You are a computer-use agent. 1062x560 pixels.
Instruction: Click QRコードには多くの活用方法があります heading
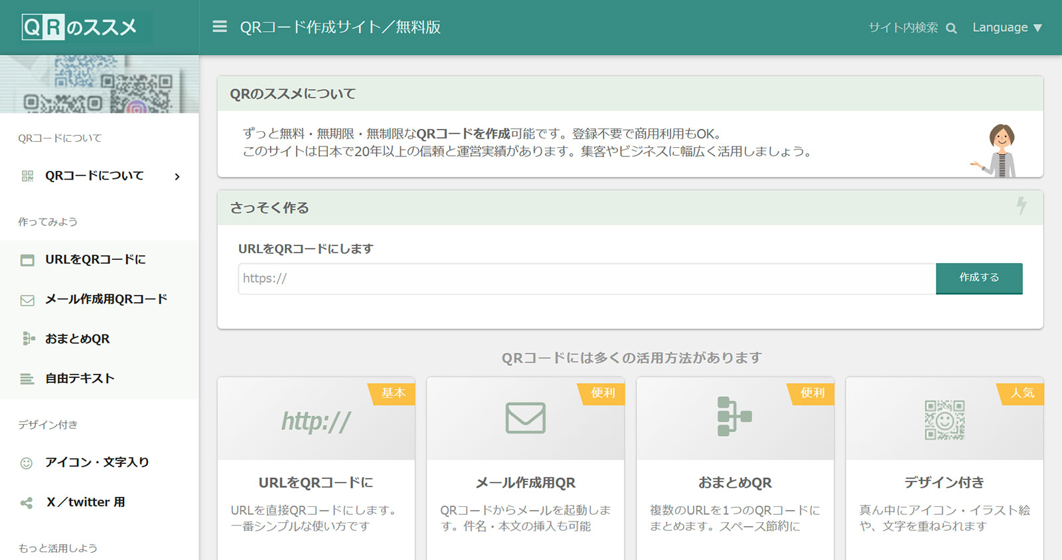tap(631, 358)
